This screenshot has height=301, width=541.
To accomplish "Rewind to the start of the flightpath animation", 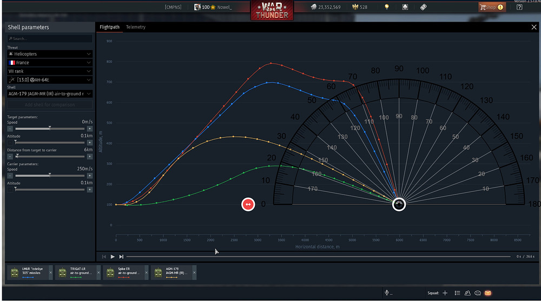I will [x=104, y=257].
